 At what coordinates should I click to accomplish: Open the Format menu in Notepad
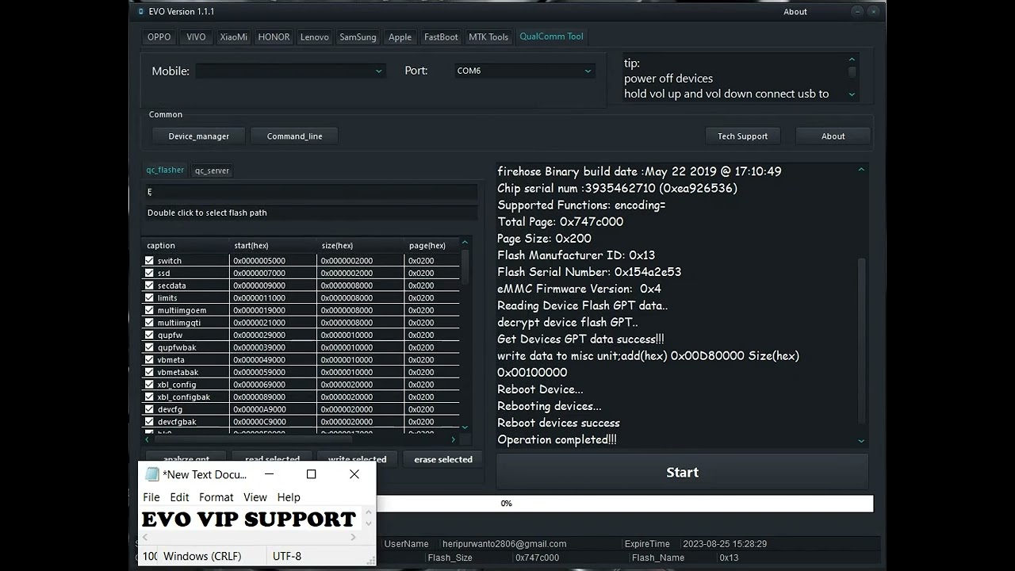[x=216, y=497]
